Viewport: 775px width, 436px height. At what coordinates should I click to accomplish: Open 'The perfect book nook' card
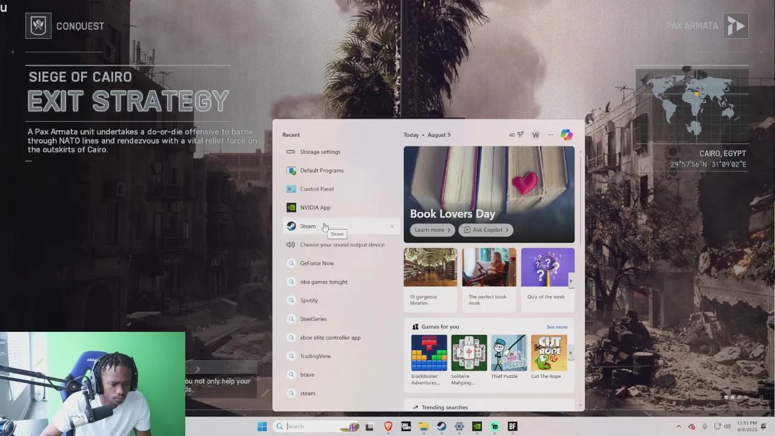click(x=489, y=279)
